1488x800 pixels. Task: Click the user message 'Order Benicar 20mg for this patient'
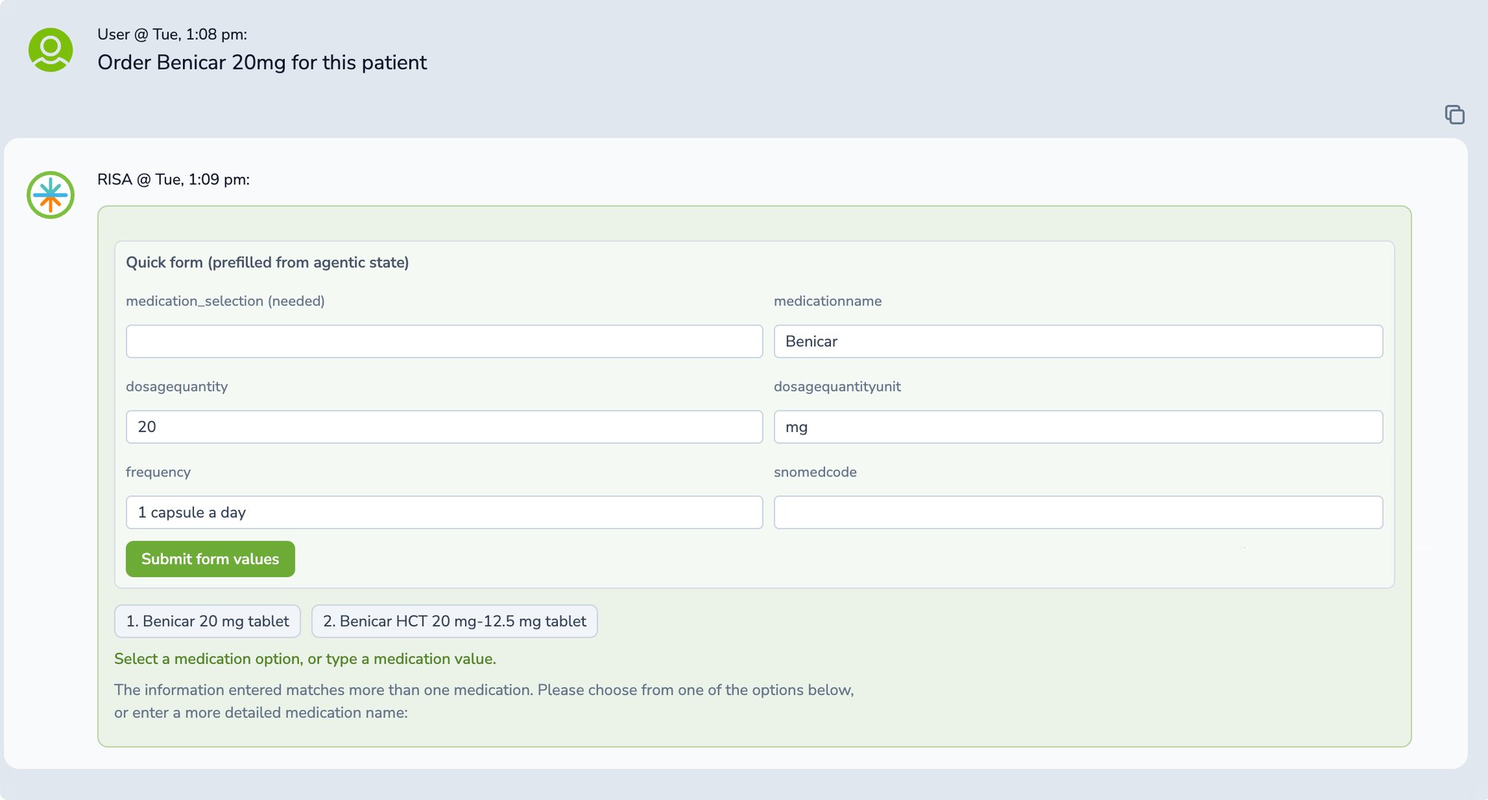click(x=262, y=62)
